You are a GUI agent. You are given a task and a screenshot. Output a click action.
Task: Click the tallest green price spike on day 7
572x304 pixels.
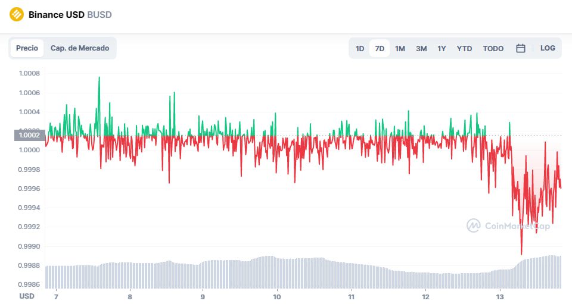click(x=99, y=79)
